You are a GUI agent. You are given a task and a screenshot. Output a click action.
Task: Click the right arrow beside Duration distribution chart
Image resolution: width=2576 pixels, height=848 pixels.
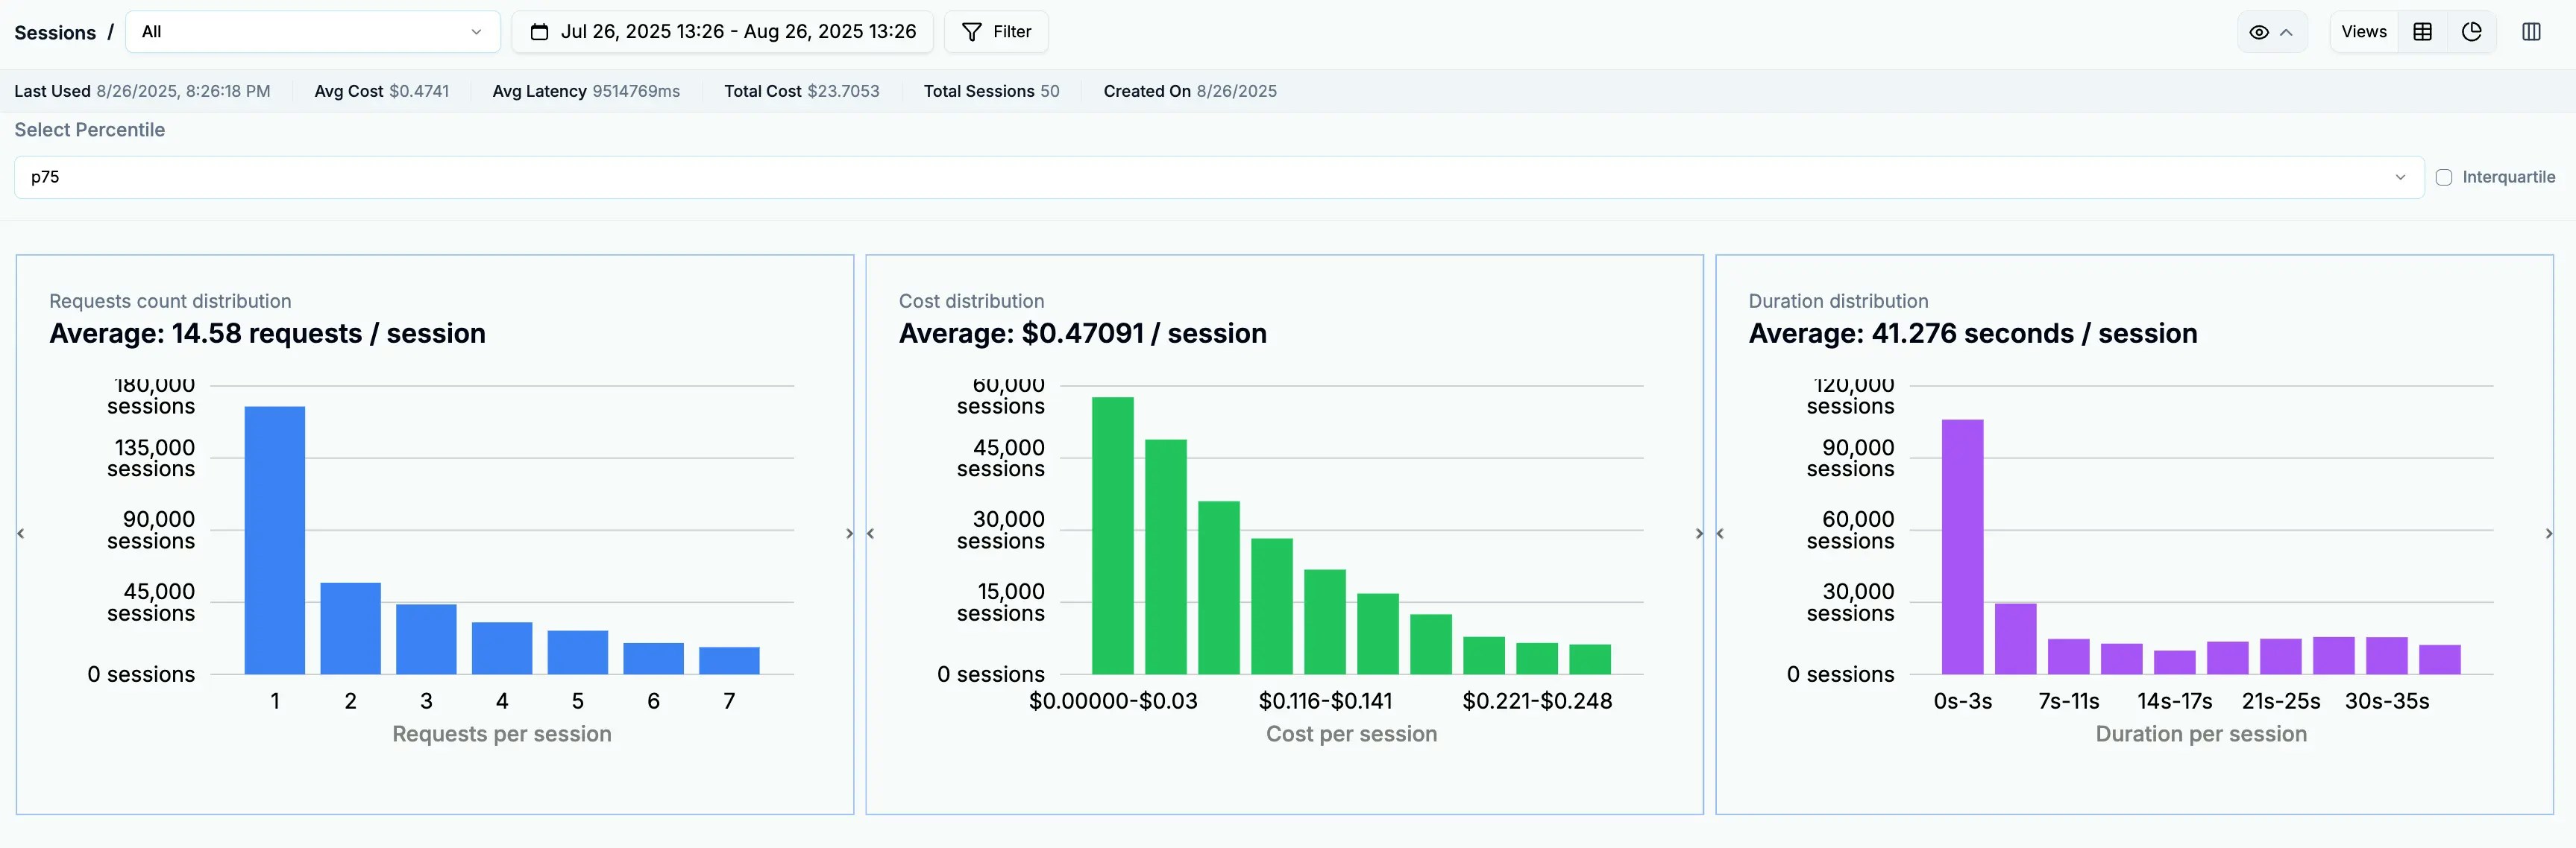tap(2549, 534)
